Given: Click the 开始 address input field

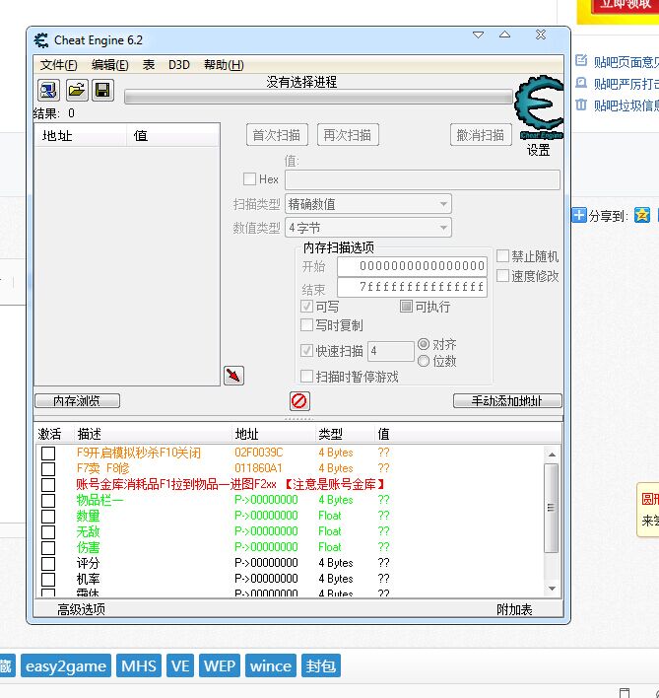Looking at the screenshot, I should click(412, 266).
